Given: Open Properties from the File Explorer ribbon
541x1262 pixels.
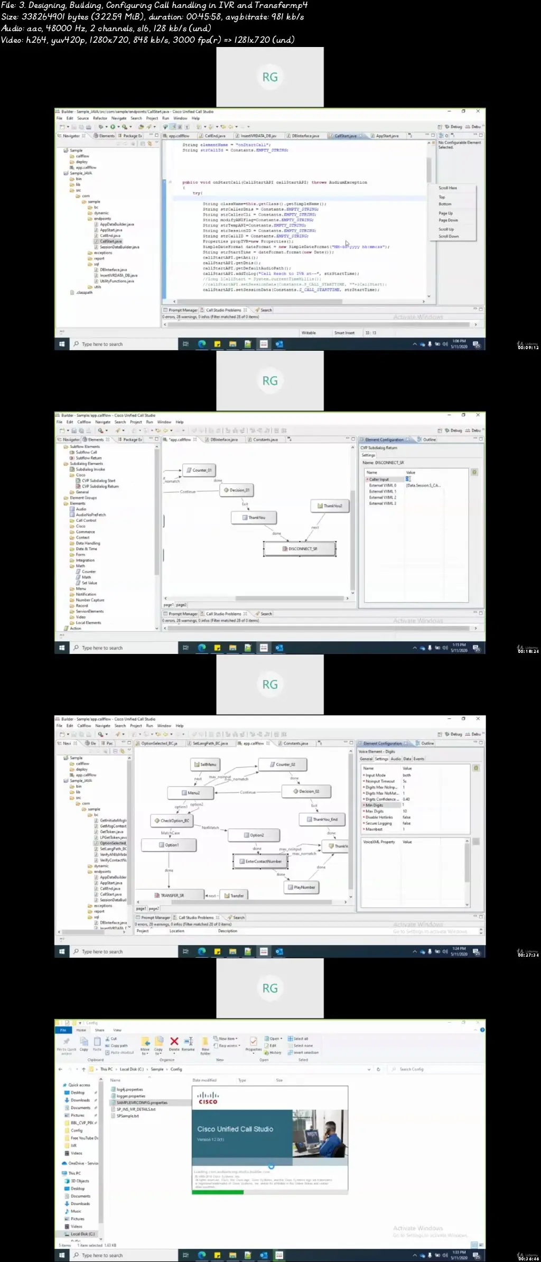Looking at the screenshot, I should coord(254,1044).
